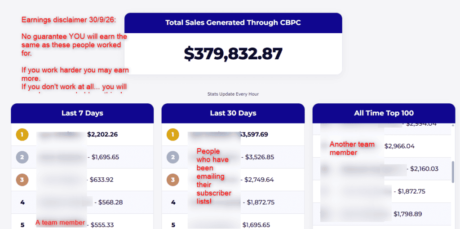The height and width of the screenshot is (229, 460).
Task: Click the $1,872.75 amount in Last 30 Days
Action: [261, 203]
